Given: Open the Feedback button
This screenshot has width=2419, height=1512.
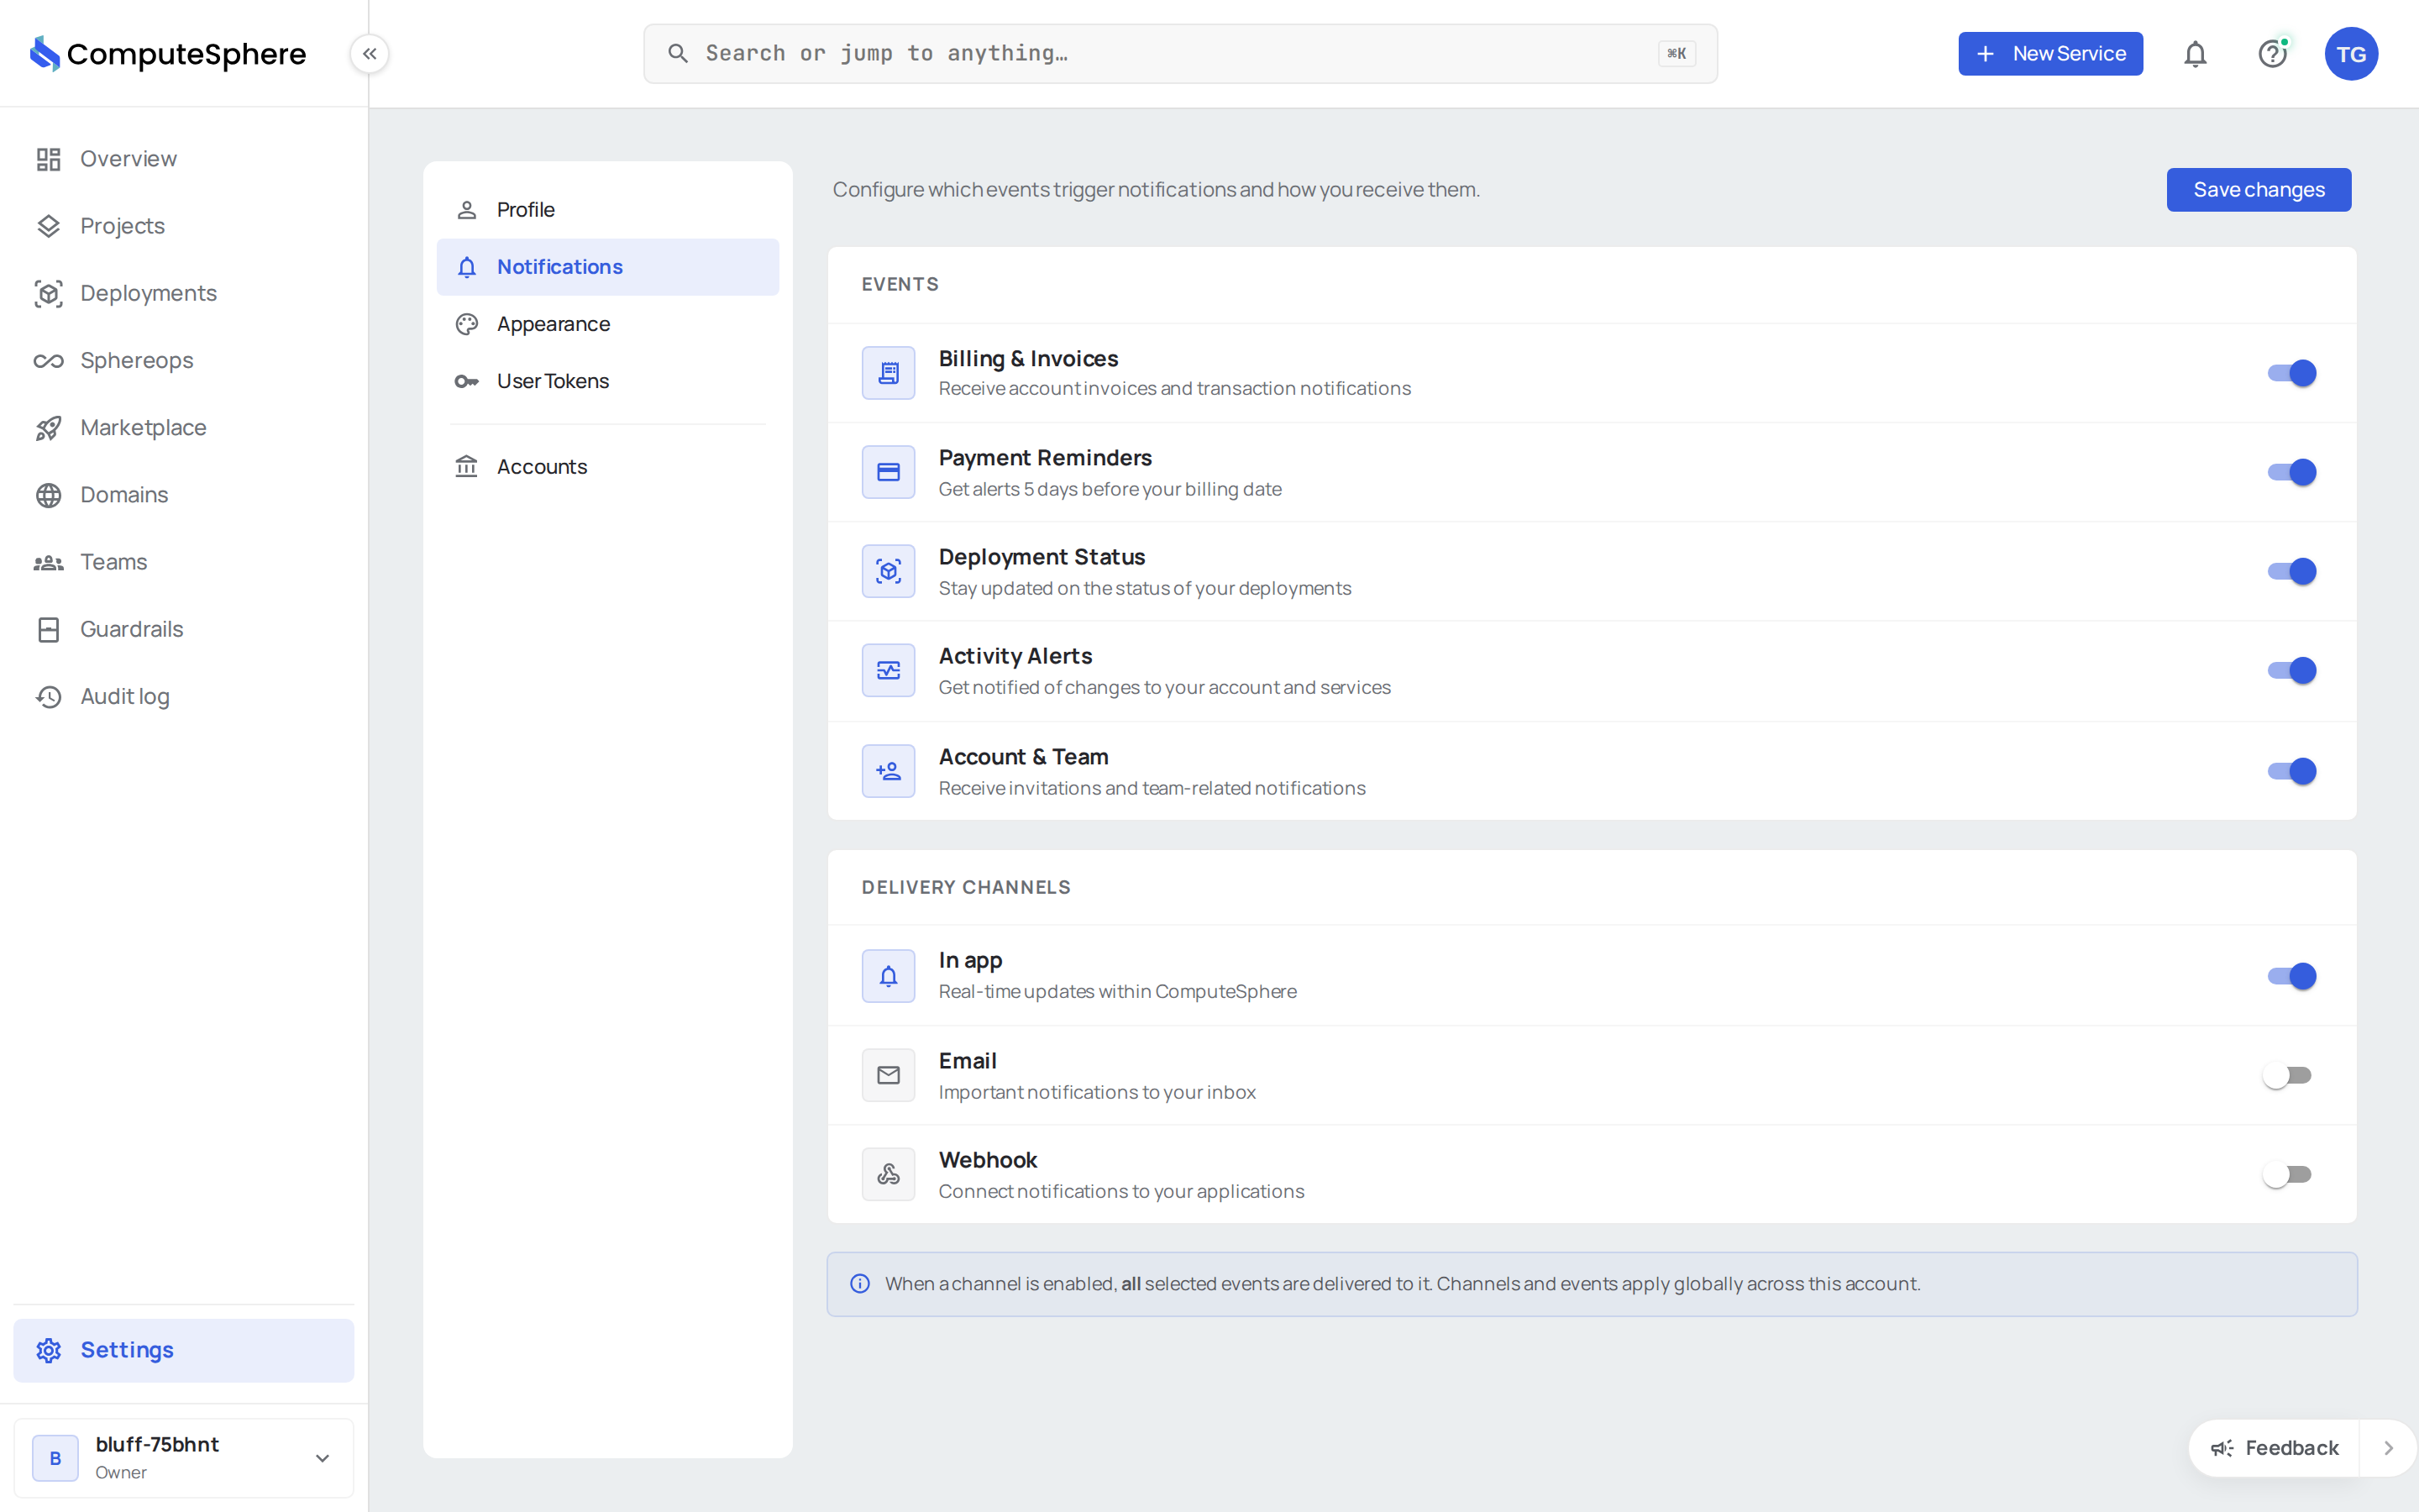Looking at the screenshot, I should coord(2274,1448).
